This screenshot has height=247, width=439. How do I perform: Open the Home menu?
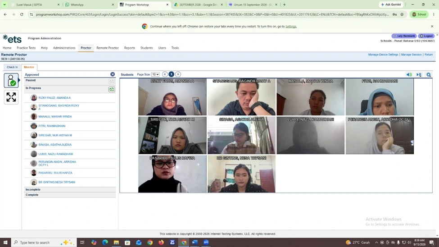[x=7, y=48]
